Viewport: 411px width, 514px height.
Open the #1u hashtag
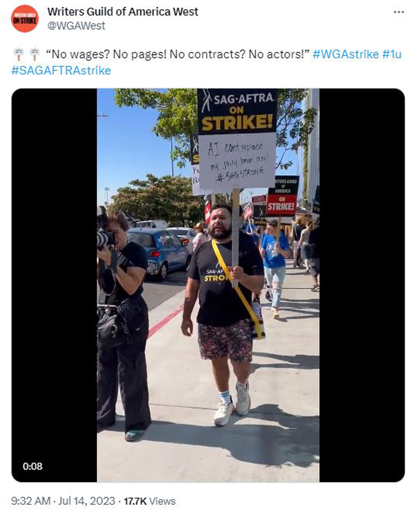(391, 54)
